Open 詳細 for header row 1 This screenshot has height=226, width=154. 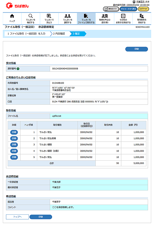14,132
